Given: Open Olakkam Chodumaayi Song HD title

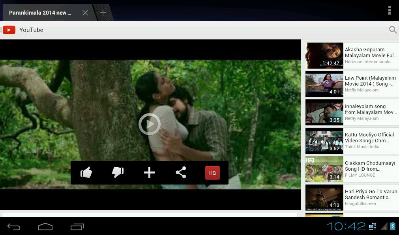Looking at the screenshot, I should 370,166.
